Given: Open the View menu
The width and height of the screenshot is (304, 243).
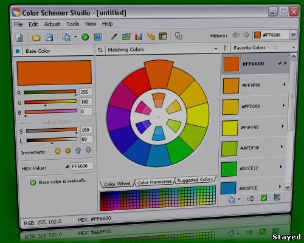Looking at the screenshot, I should tap(91, 24).
